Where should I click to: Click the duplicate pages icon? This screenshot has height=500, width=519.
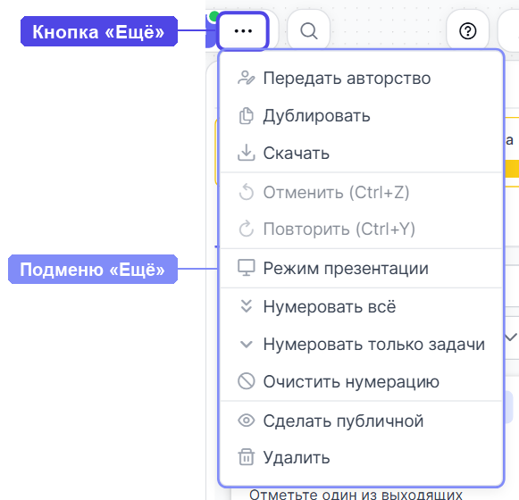click(x=247, y=116)
